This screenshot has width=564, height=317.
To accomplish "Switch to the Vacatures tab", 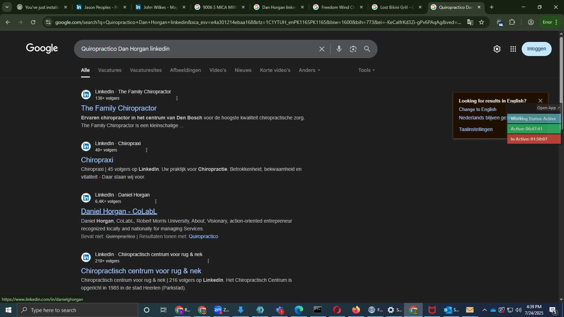I will pos(110,70).
